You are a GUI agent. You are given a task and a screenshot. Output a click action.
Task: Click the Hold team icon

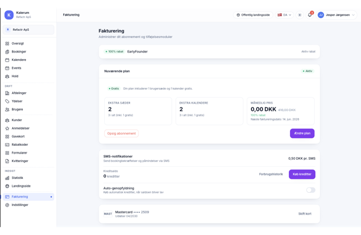pyautogui.click(x=7, y=77)
